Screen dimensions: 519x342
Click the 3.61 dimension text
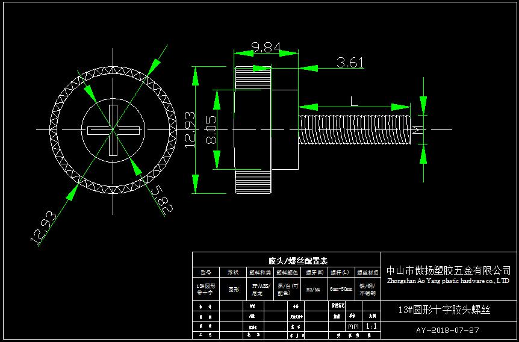coord(350,62)
